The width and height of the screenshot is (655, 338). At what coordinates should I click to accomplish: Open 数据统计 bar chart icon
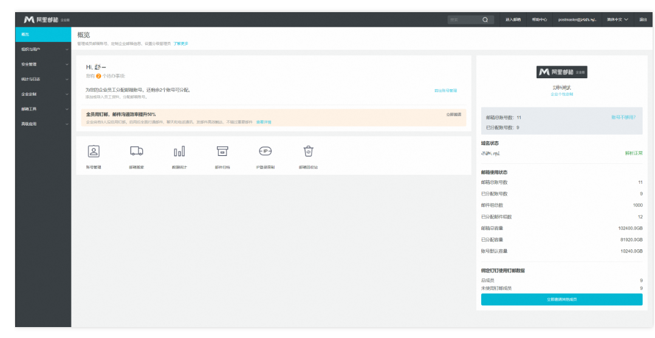[x=179, y=152]
